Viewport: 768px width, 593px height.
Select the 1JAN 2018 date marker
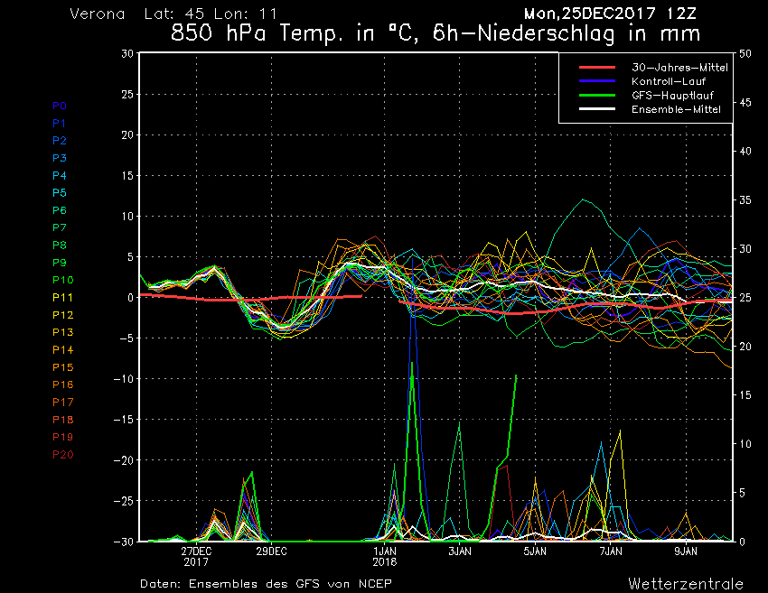coord(385,556)
